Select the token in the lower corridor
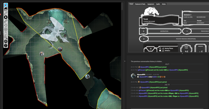This screenshot has height=109, width=209. point(88,76)
